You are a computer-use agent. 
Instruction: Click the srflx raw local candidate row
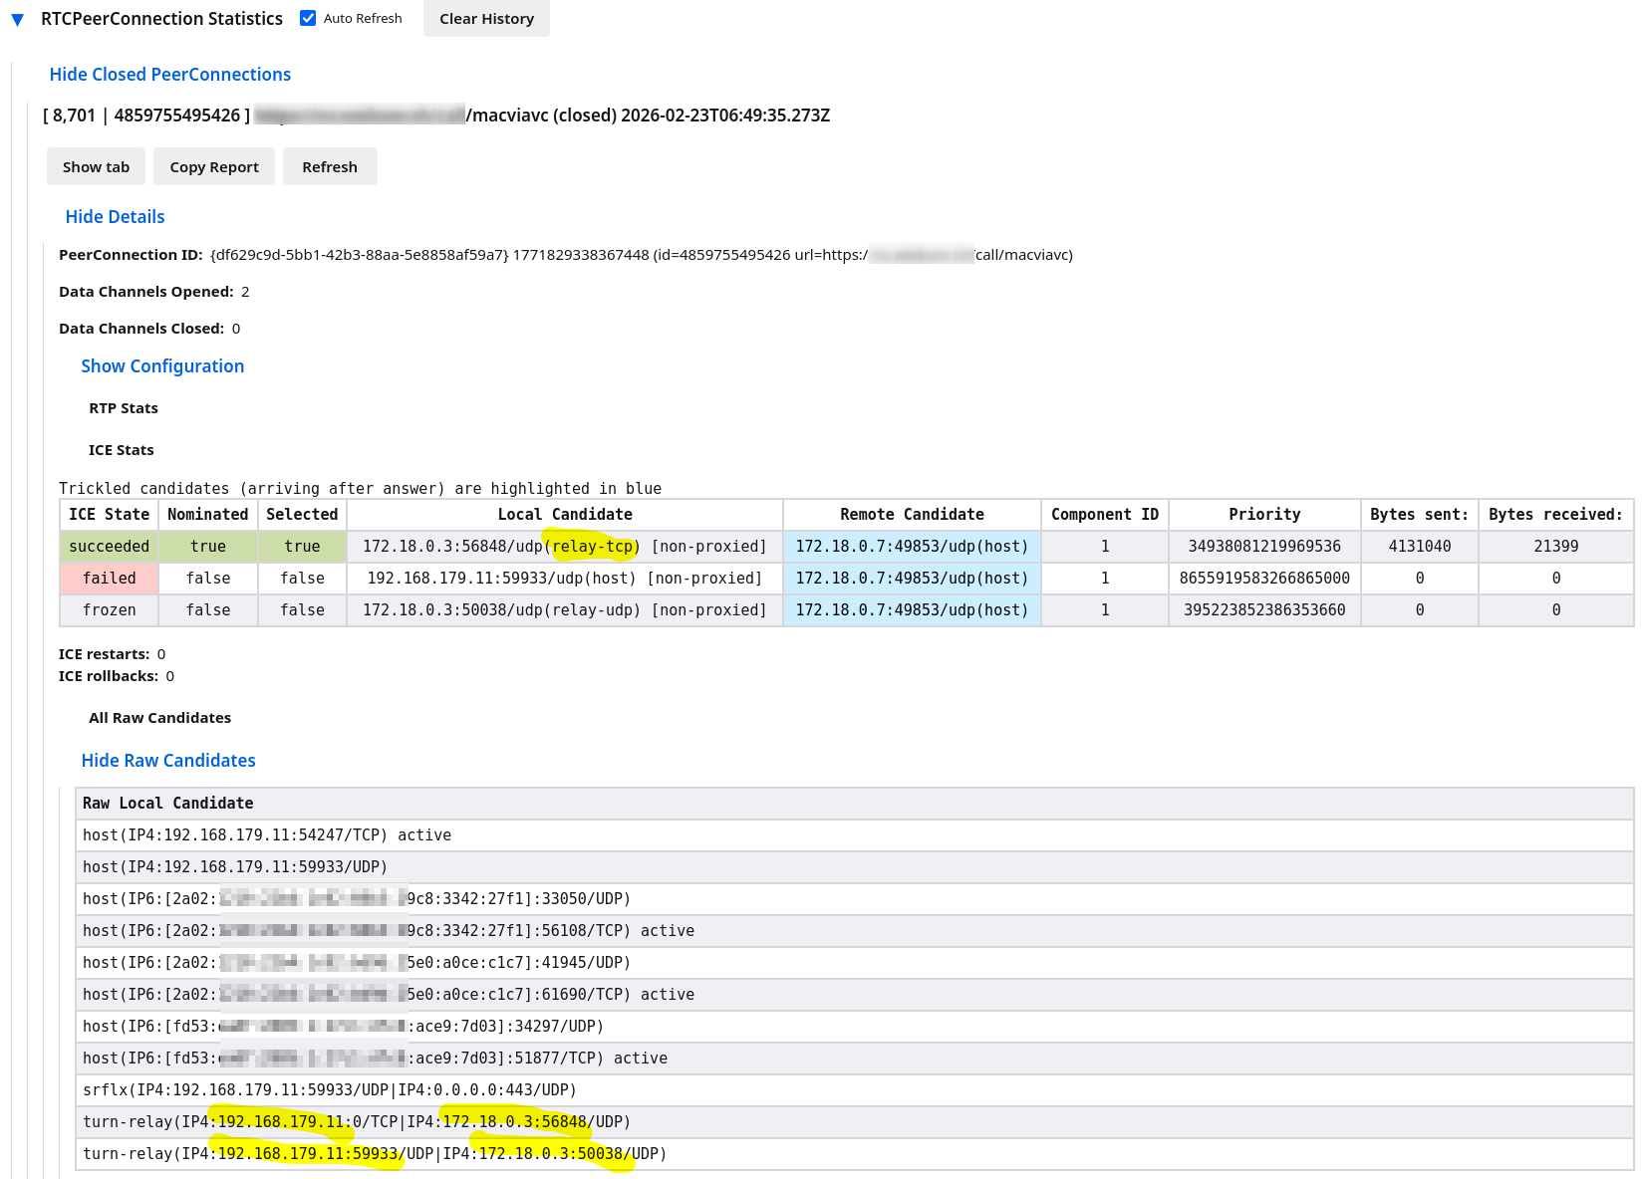[329, 1090]
